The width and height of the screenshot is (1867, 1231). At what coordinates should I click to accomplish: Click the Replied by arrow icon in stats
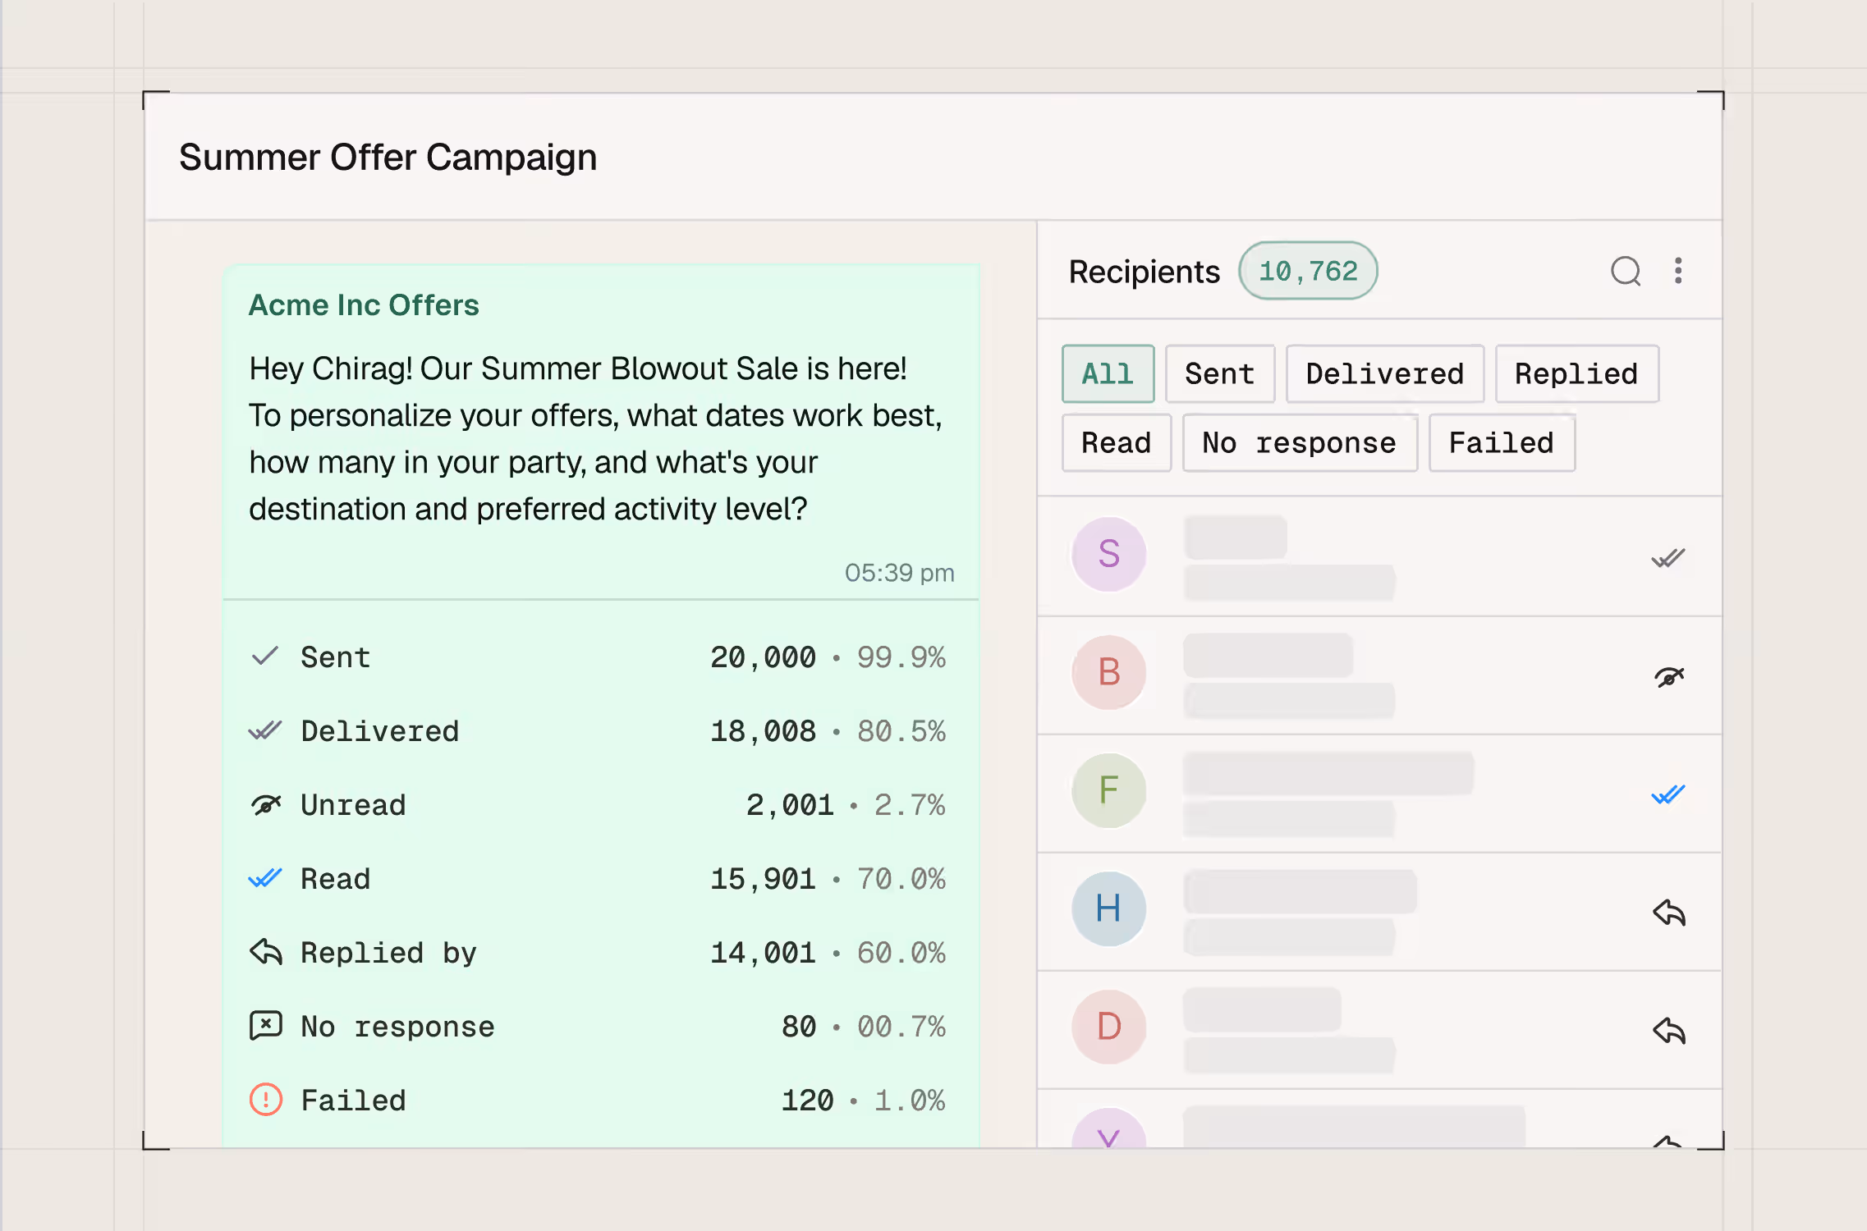click(265, 952)
